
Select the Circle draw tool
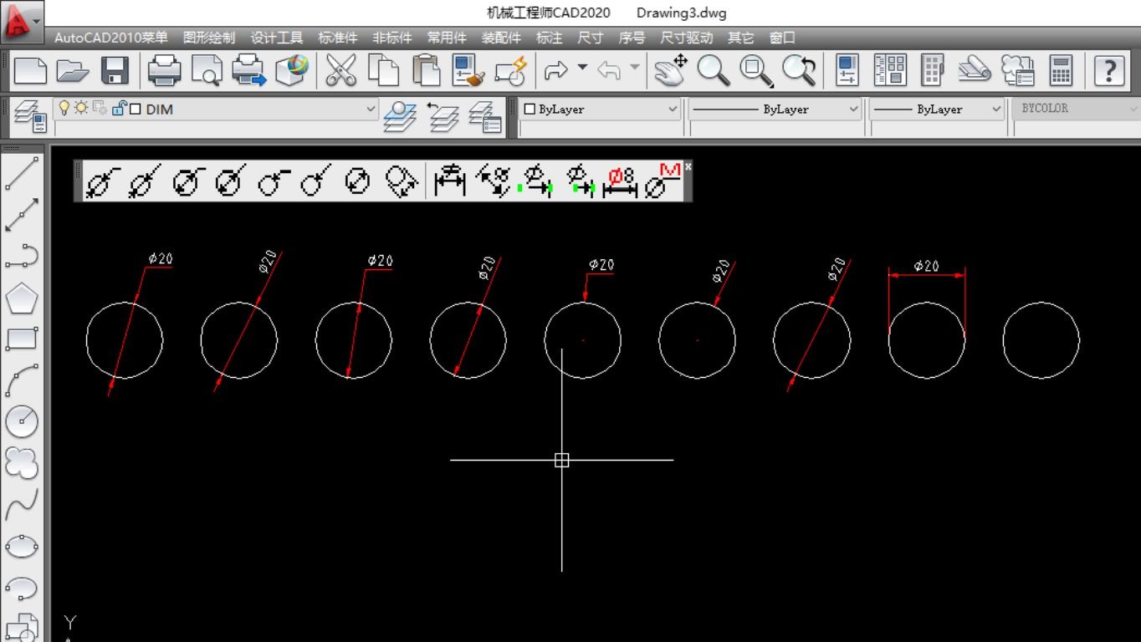click(x=22, y=421)
